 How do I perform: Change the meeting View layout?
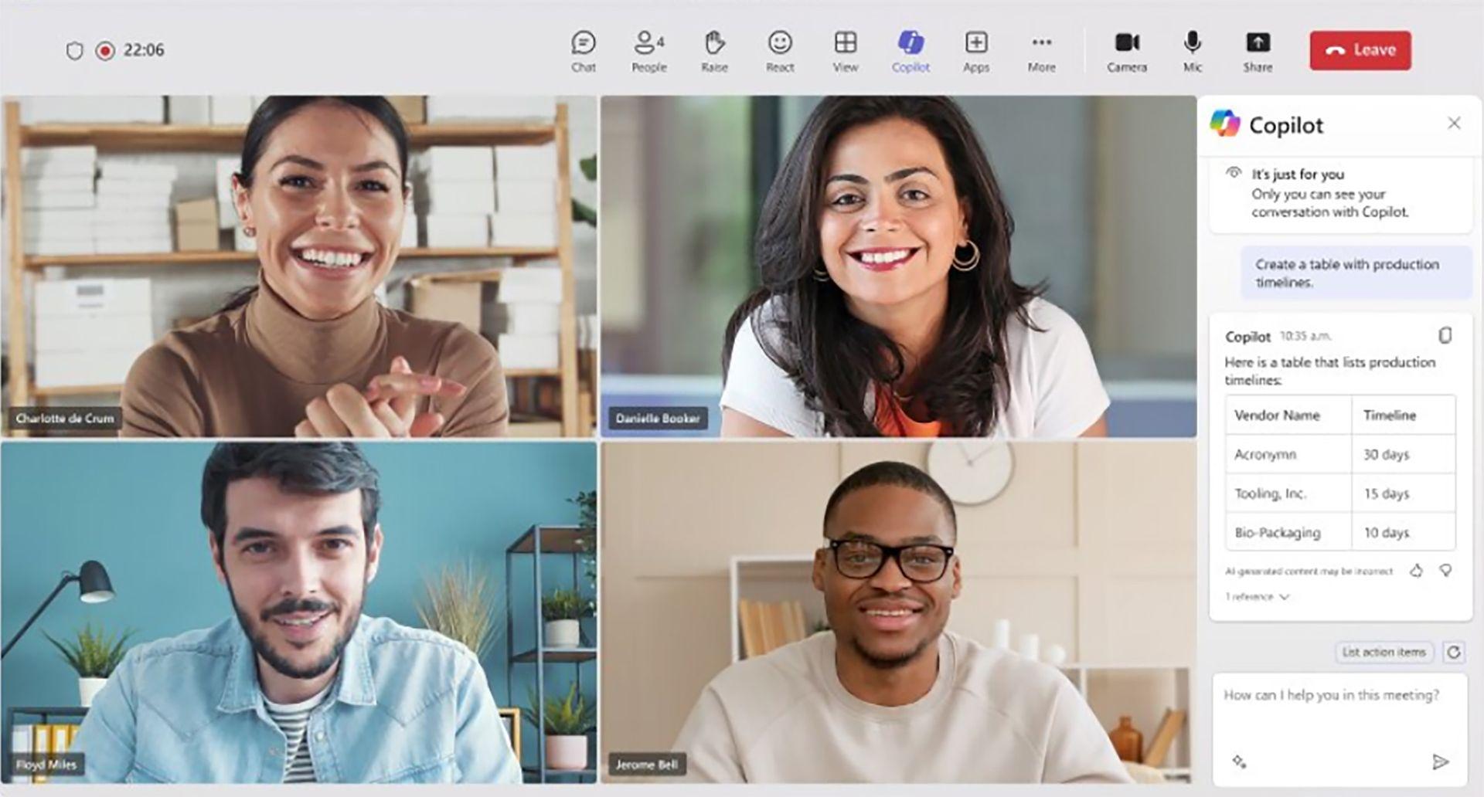845,52
